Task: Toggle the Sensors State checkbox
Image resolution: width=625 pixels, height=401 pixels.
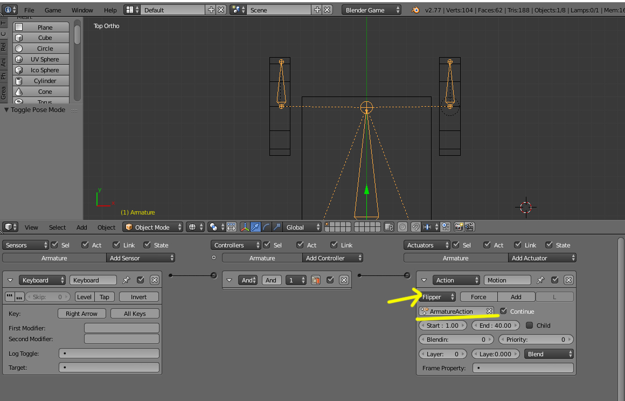Action: pyautogui.click(x=147, y=245)
